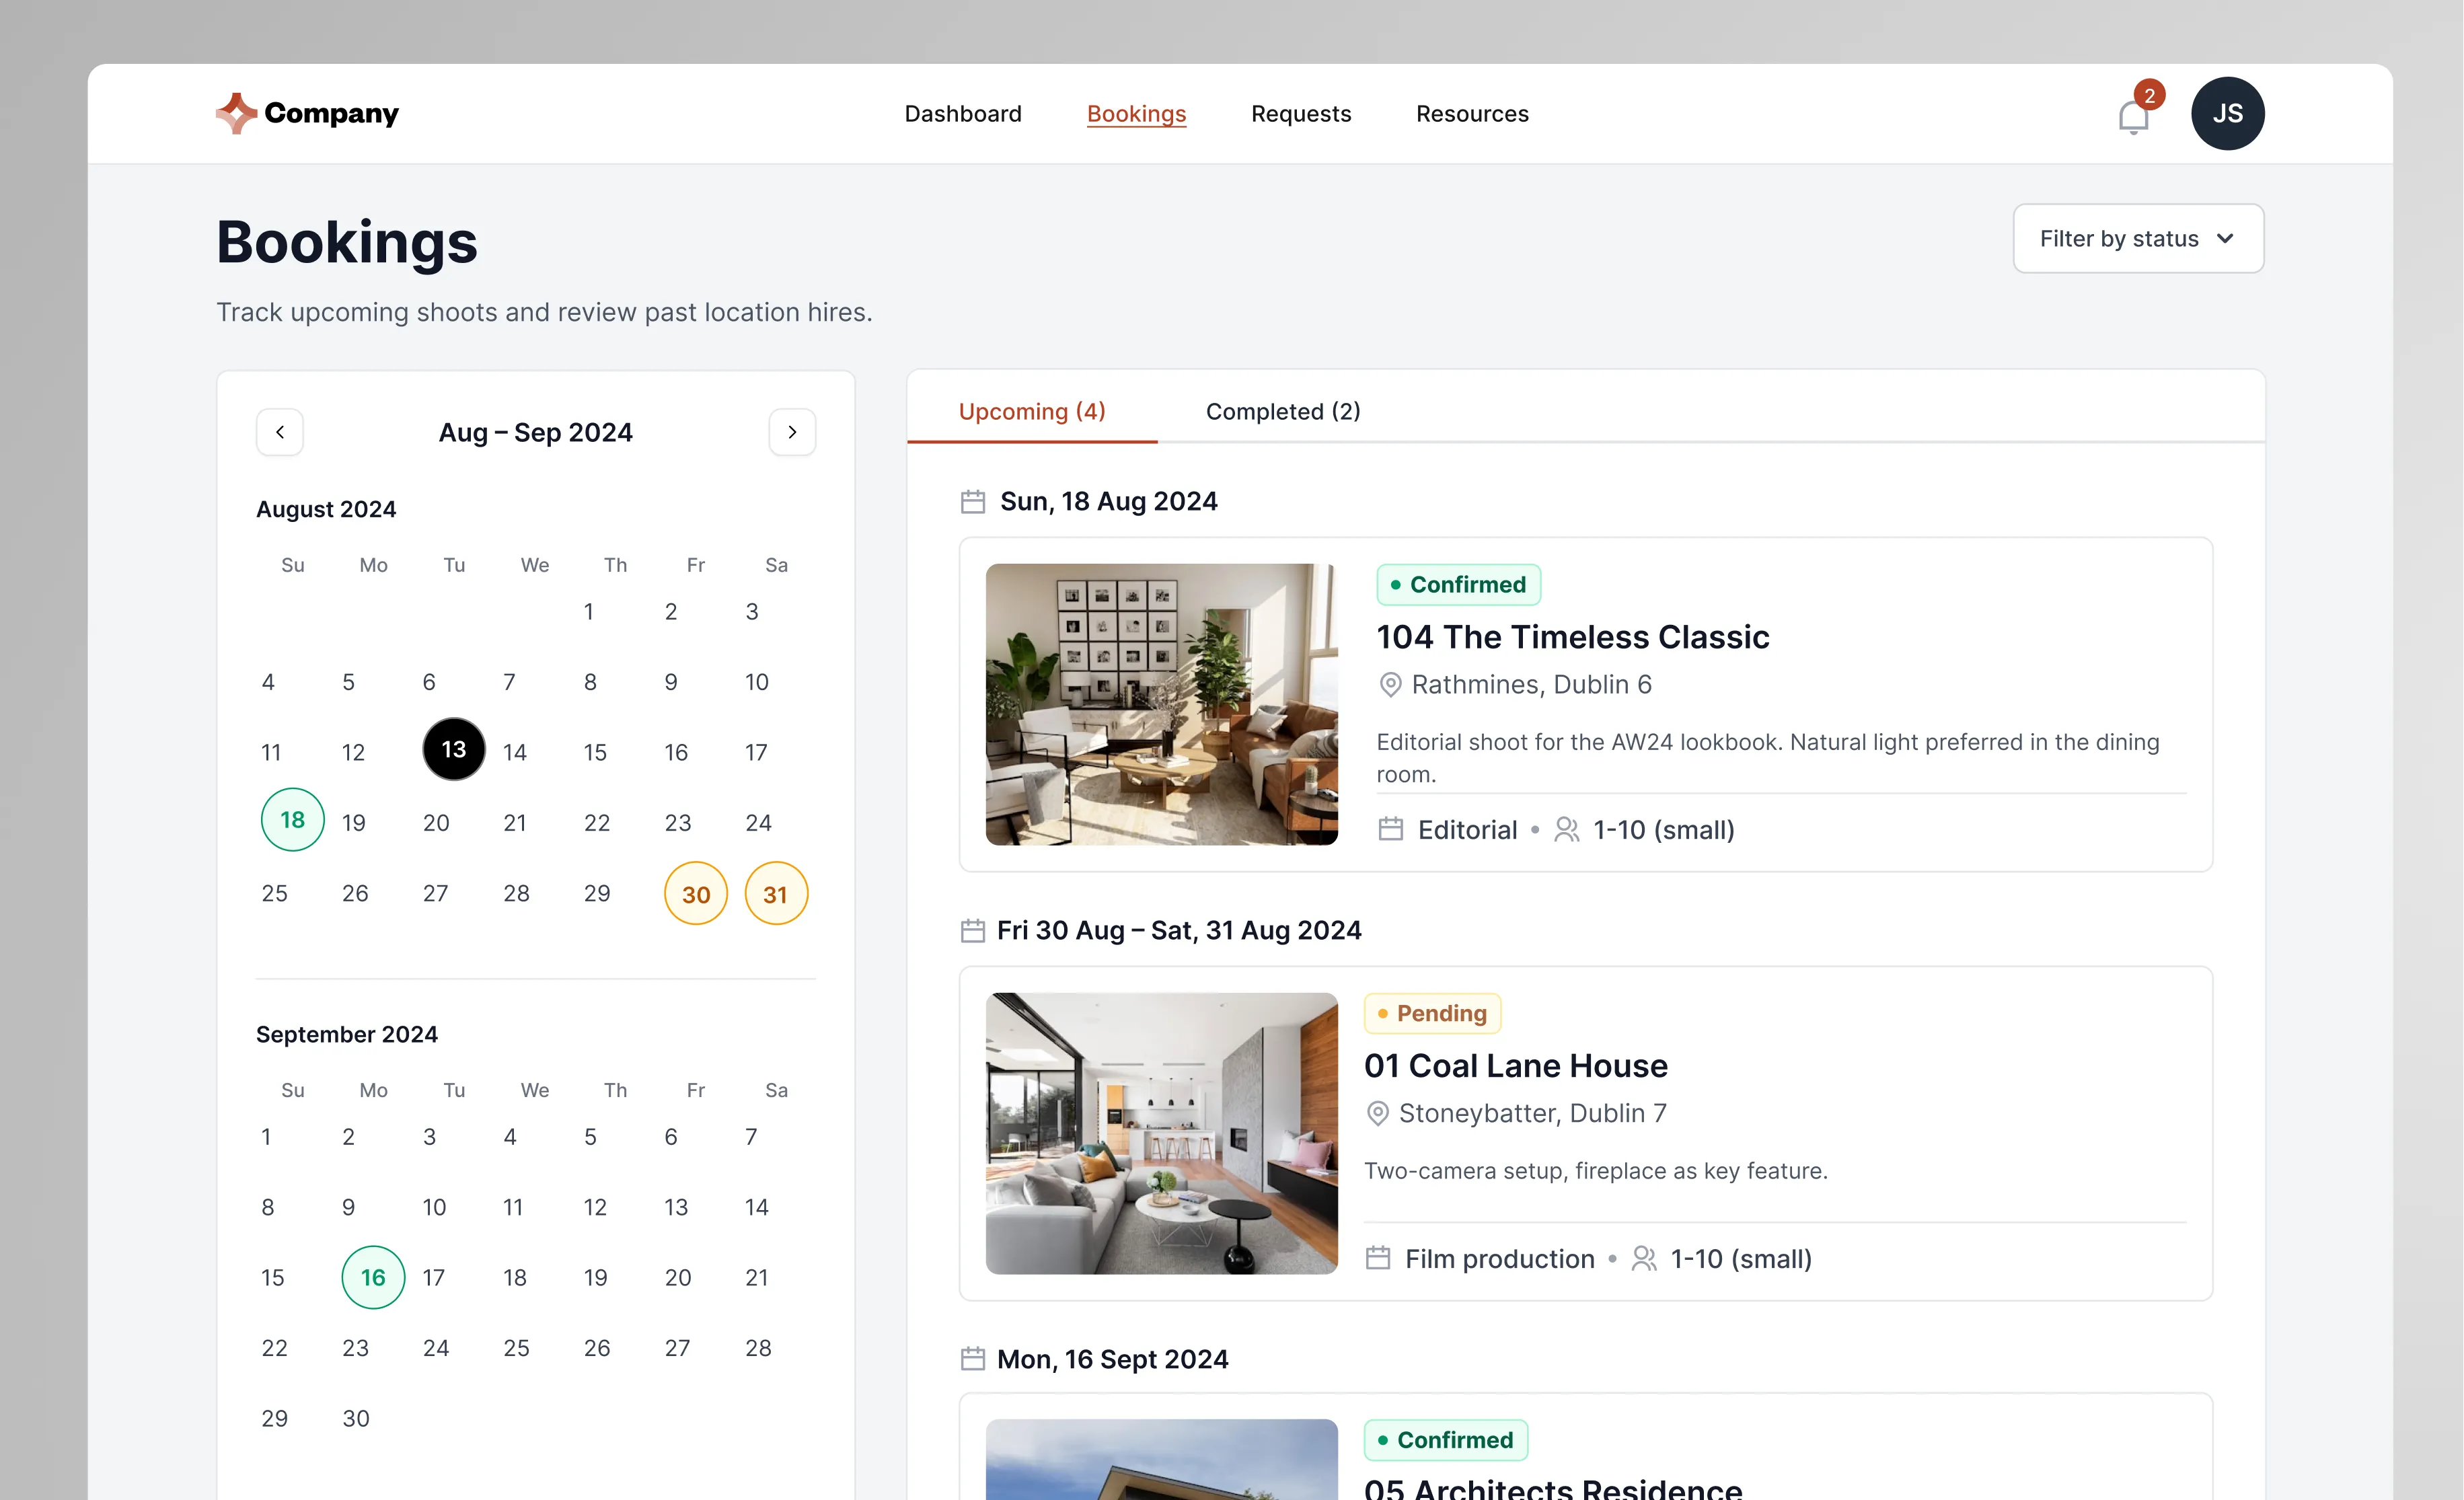Click the Editorial shoot type label
Screen dimensions: 2464x1500
(x=1467, y=830)
